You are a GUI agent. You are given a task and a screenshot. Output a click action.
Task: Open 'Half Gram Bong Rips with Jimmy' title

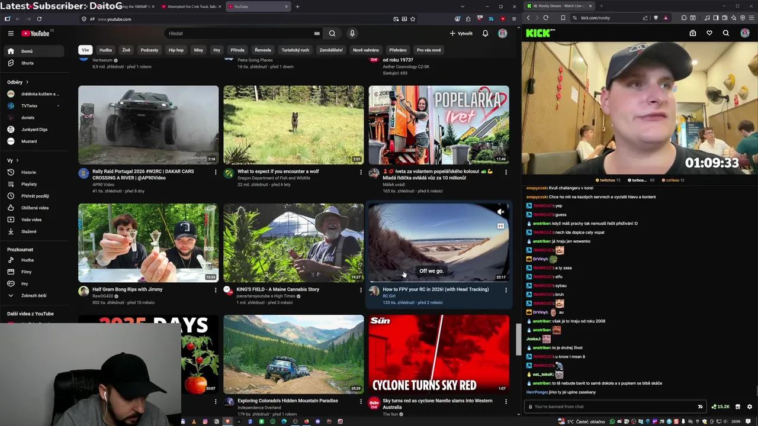[127, 289]
